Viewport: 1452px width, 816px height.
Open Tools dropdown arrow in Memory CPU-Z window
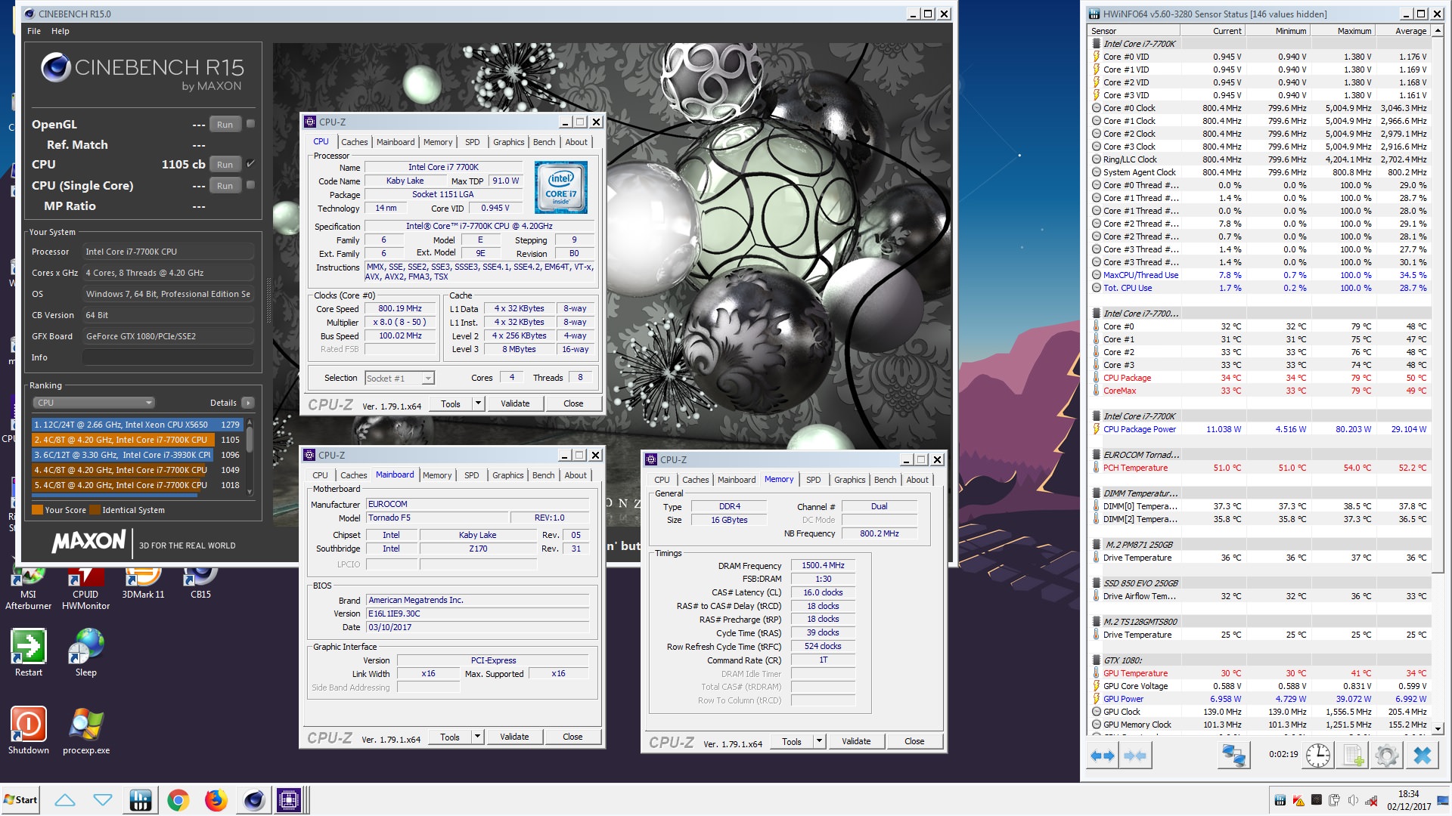click(819, 741)
